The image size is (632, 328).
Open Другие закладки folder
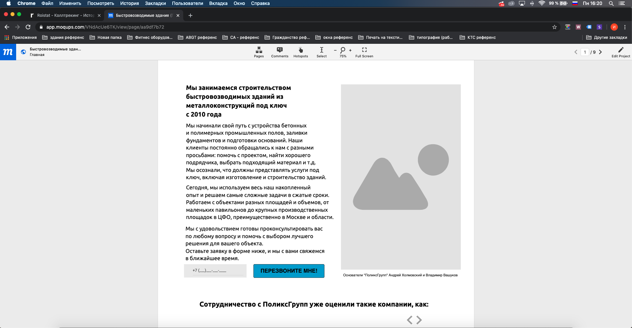pos(607,38)
